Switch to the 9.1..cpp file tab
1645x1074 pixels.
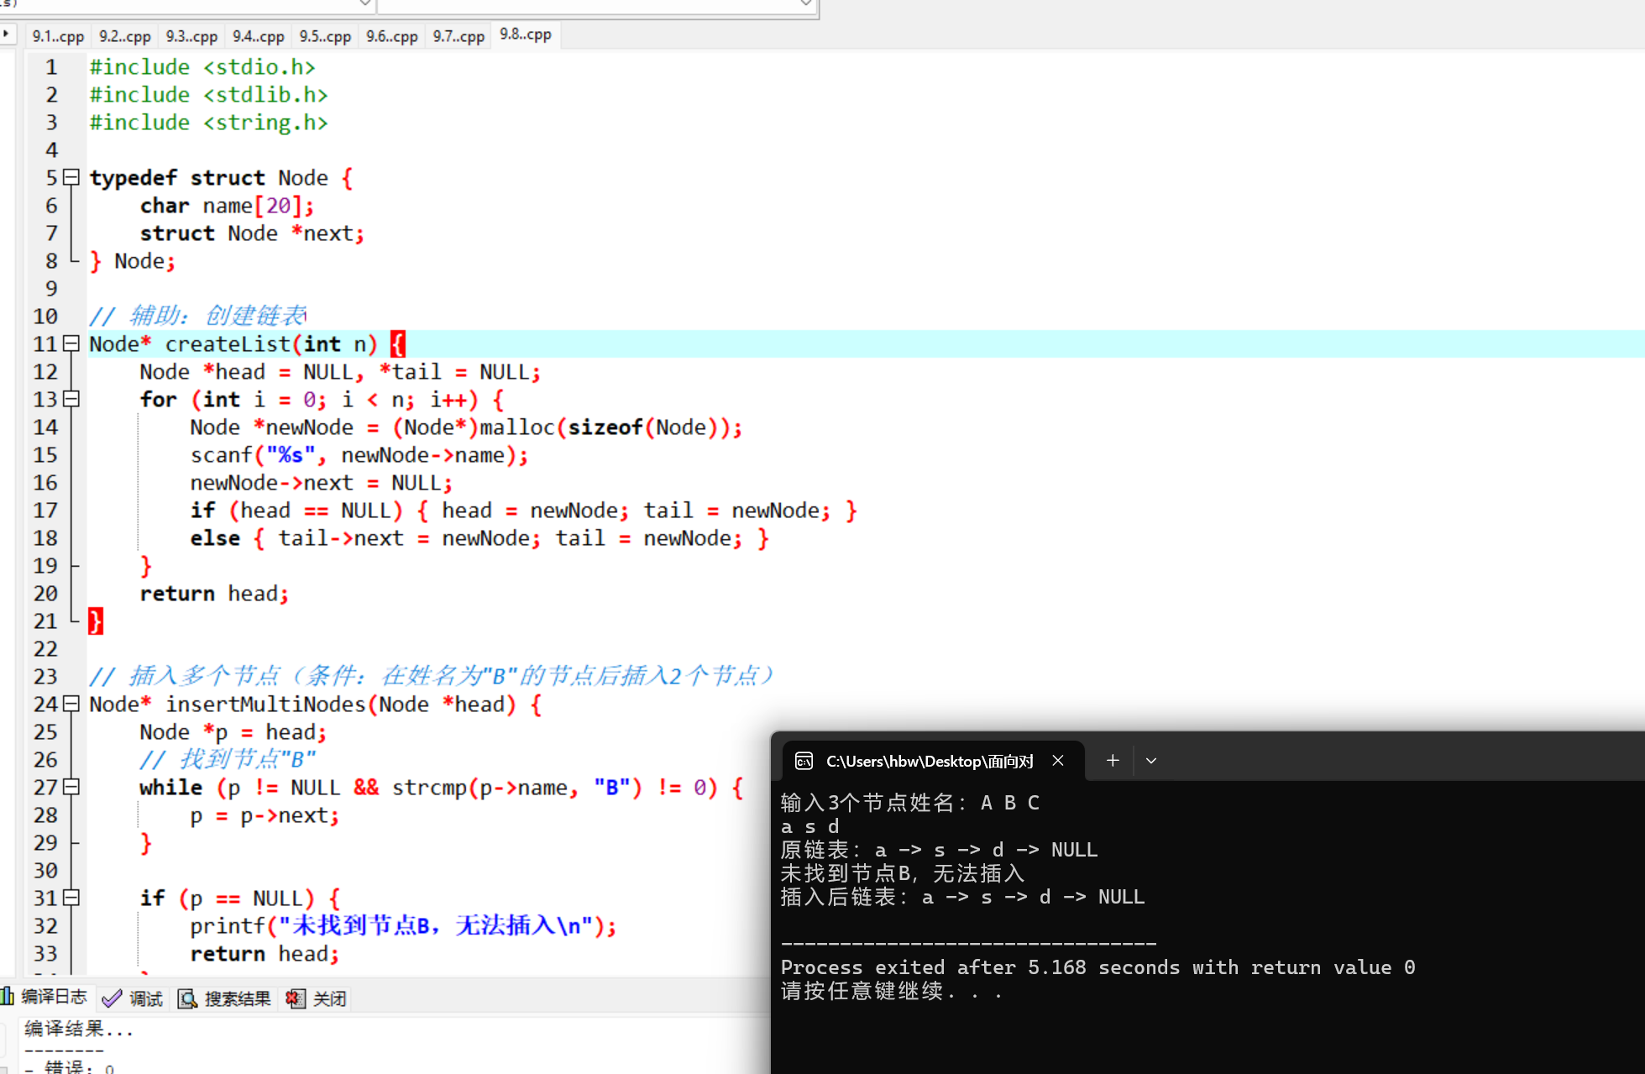coord(58,36)
